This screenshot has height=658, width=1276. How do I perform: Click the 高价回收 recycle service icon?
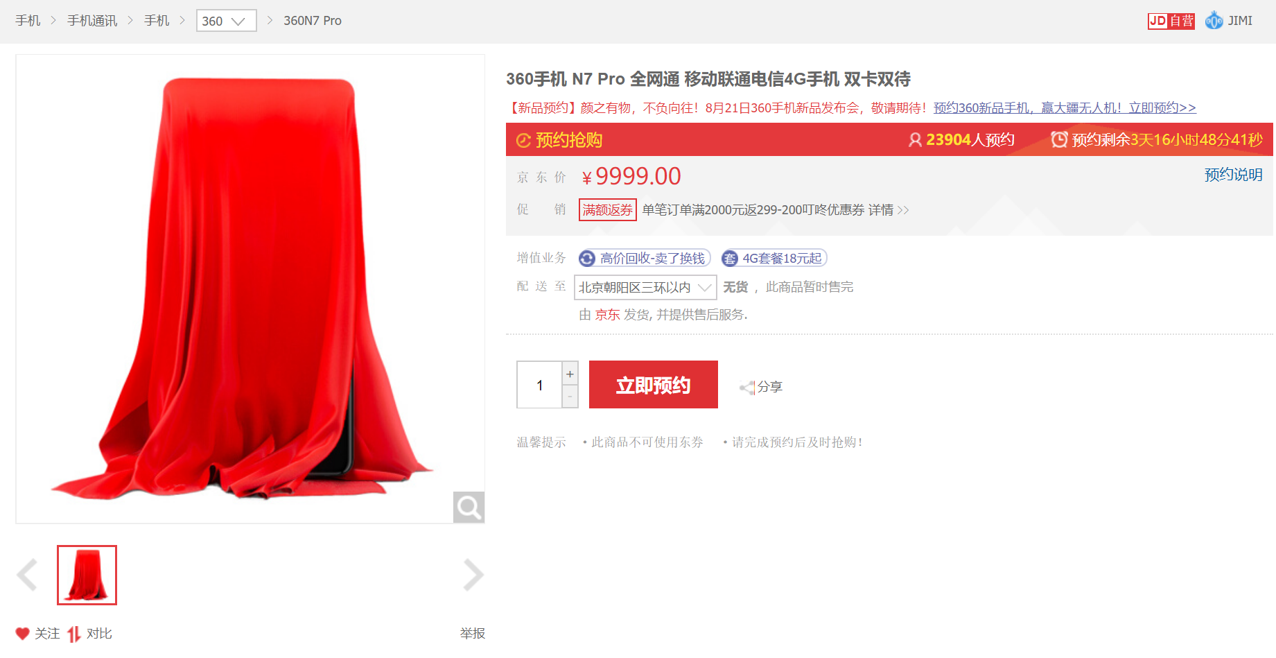(x=587, y=259)
